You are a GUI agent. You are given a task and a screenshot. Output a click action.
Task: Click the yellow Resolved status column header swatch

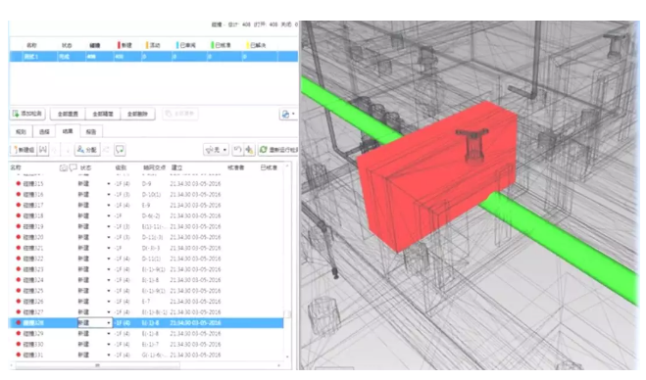point(247,45)
